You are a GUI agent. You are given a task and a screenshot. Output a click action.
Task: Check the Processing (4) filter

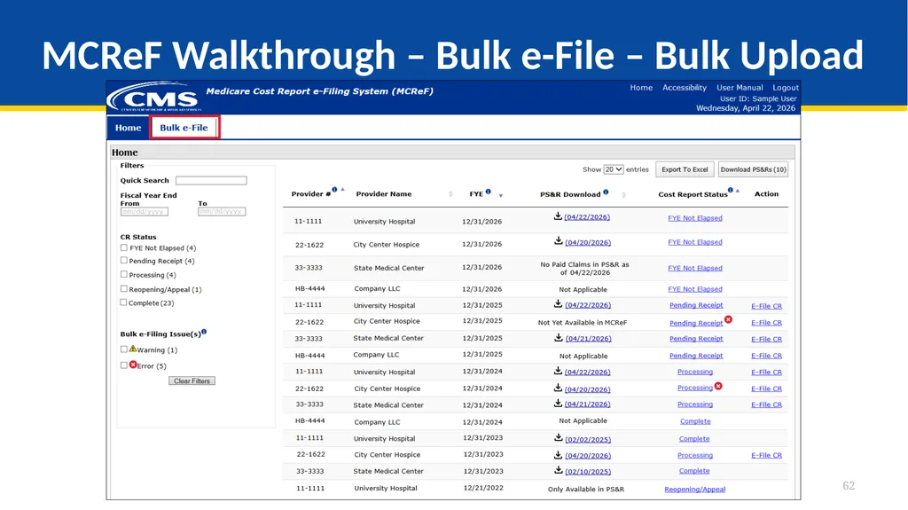click(x=124, y=275)
